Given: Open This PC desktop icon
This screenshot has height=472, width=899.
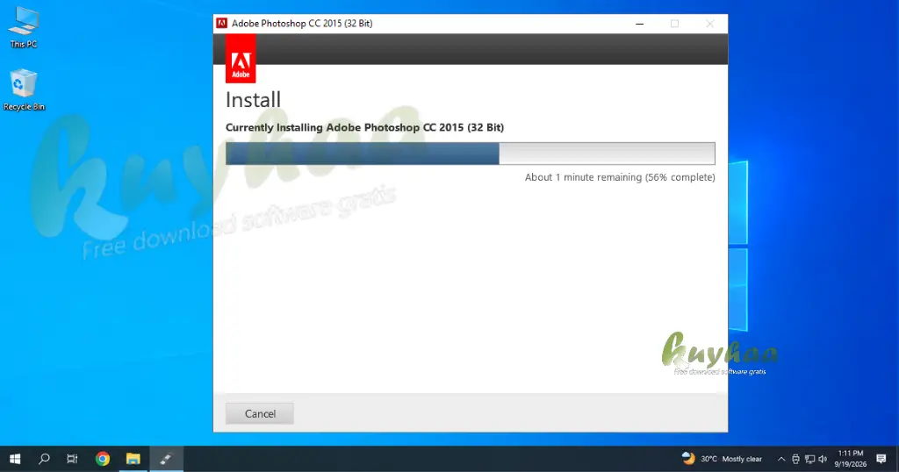Looking at the screenshot, I should 24,27.
